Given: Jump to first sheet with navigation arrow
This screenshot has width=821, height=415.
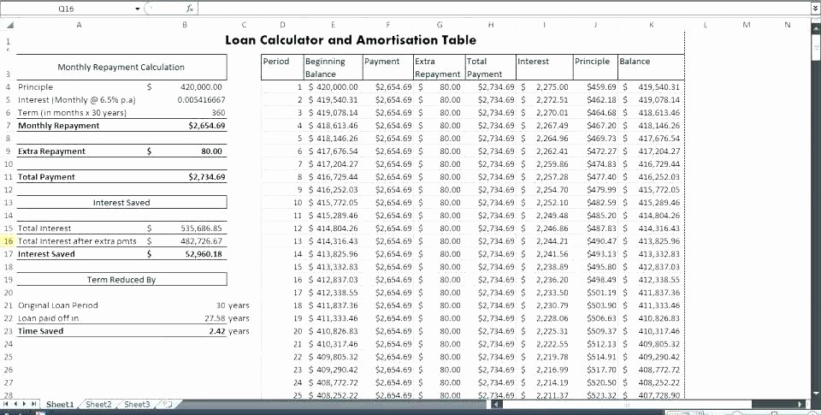Looking at the screenshot, I should [6, 404].
